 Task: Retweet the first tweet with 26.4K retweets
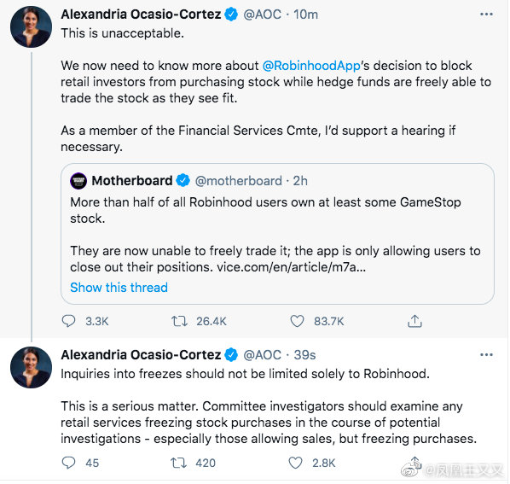pos(180,321)
